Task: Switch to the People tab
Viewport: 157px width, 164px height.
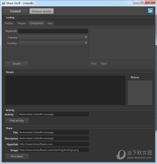Action: point(22,23)
